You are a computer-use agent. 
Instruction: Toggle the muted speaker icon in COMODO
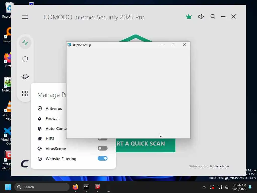pyautogui.click(x=201, y=17)
